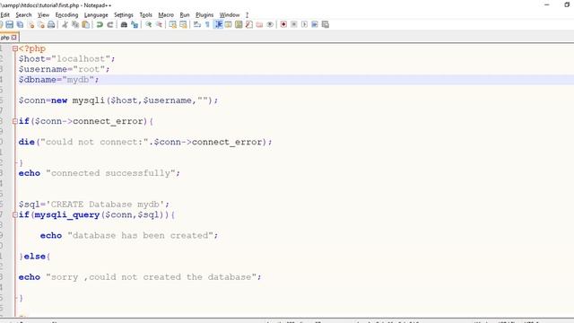Screen dimensions: 574x323
Task: Open the Window menu
Action: [230, 15]
